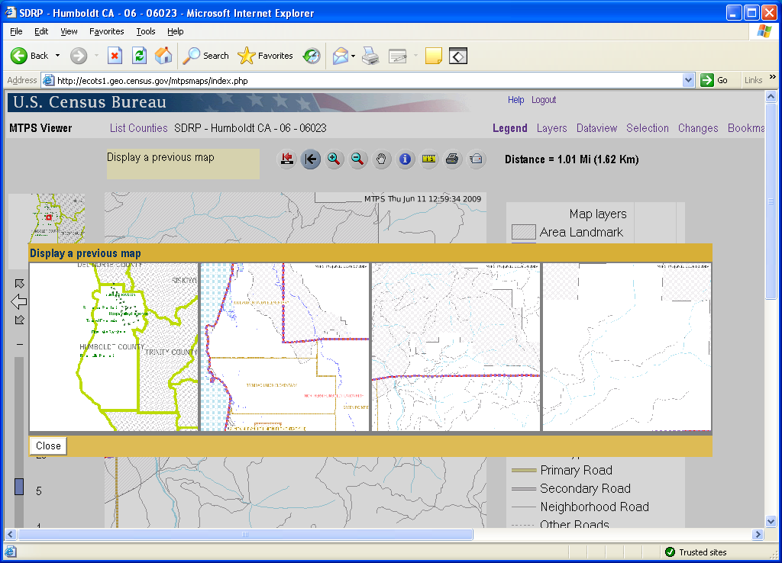Close the previous map panel
The image size is (782, 563).
pos(48,446)
